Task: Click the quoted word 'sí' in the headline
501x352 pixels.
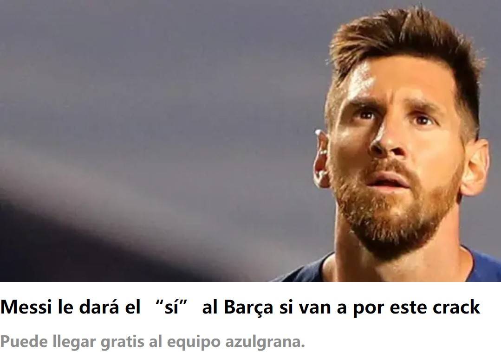Action: click(171, 307)
